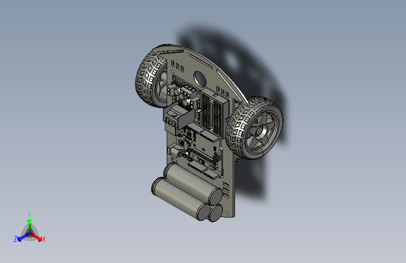Click the blue Z axis arrow of triad
The width and height of the screenshot is (406, 263).
click(x=23, y=237)
